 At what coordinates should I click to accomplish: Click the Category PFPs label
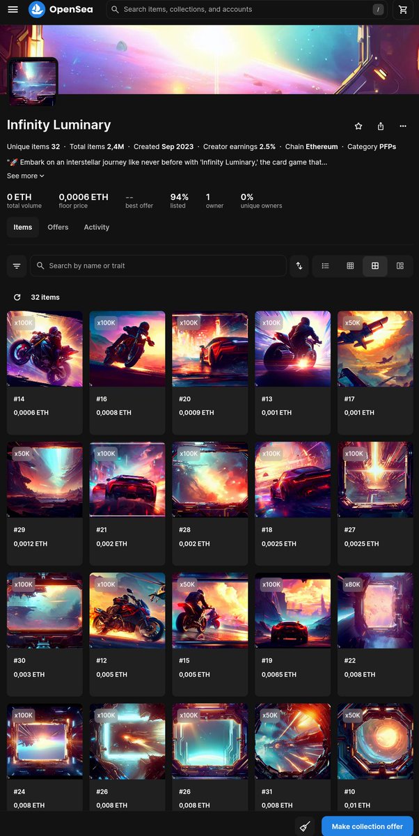pos(372,146)
